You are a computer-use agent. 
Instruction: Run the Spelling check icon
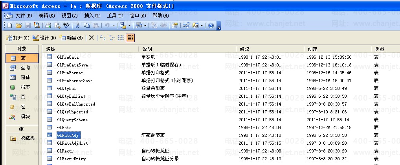pos(66,25)
